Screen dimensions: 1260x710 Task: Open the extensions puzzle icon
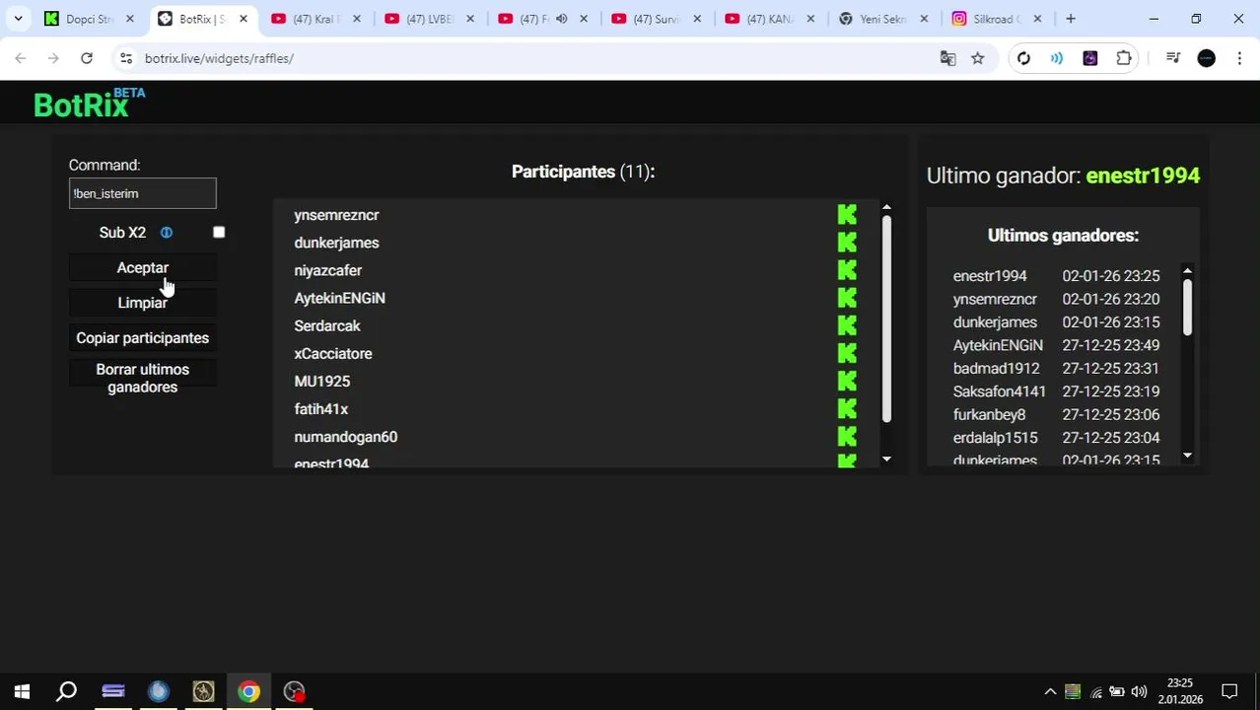[1124, 59]
